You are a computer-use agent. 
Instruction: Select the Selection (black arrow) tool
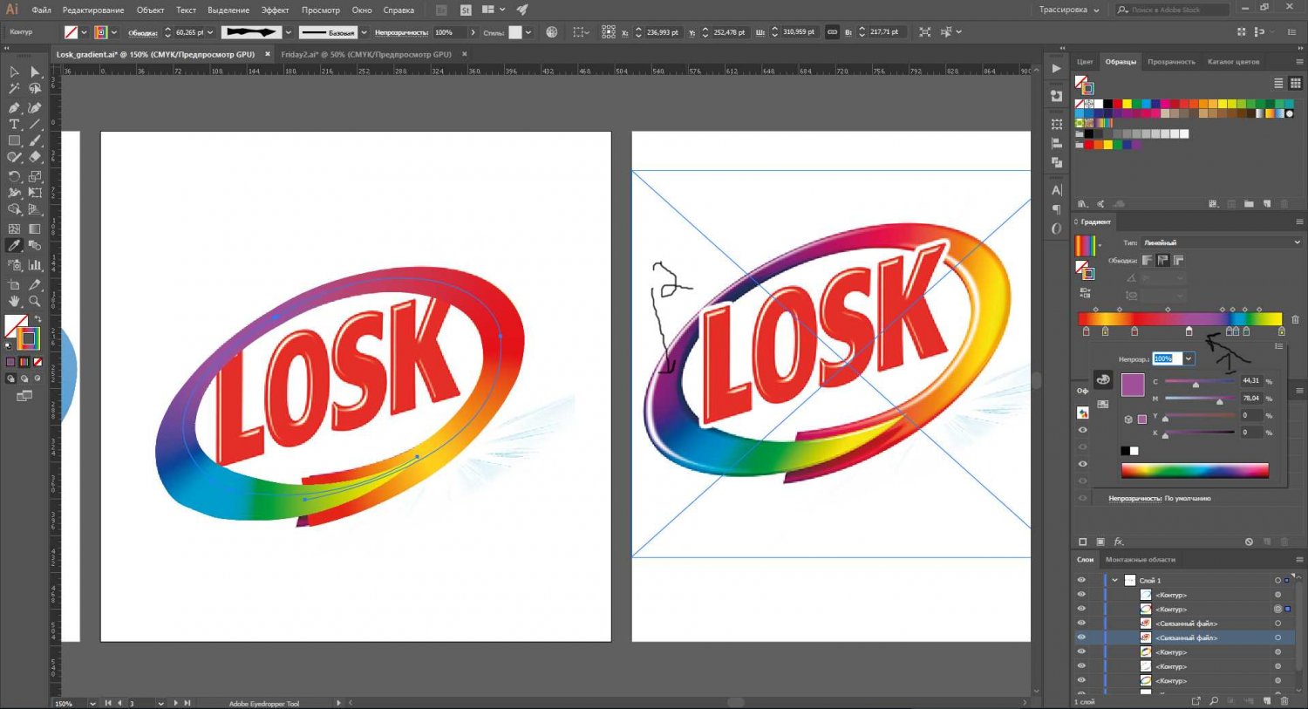click(x=14, y=72)
